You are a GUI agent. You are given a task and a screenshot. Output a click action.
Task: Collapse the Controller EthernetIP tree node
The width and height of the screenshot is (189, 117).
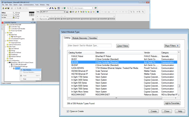(x=6, y=25)
